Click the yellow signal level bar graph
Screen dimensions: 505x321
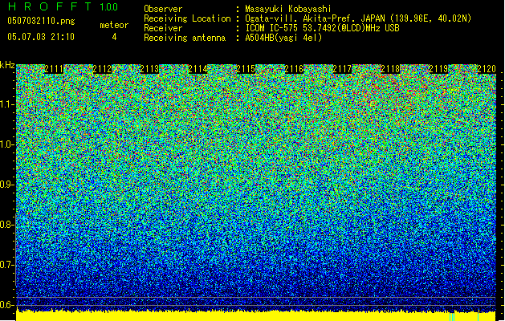[x=256, y=316]
